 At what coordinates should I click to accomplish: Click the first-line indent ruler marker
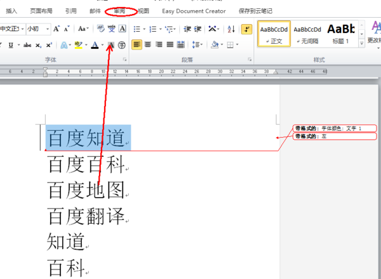point(45,69)
